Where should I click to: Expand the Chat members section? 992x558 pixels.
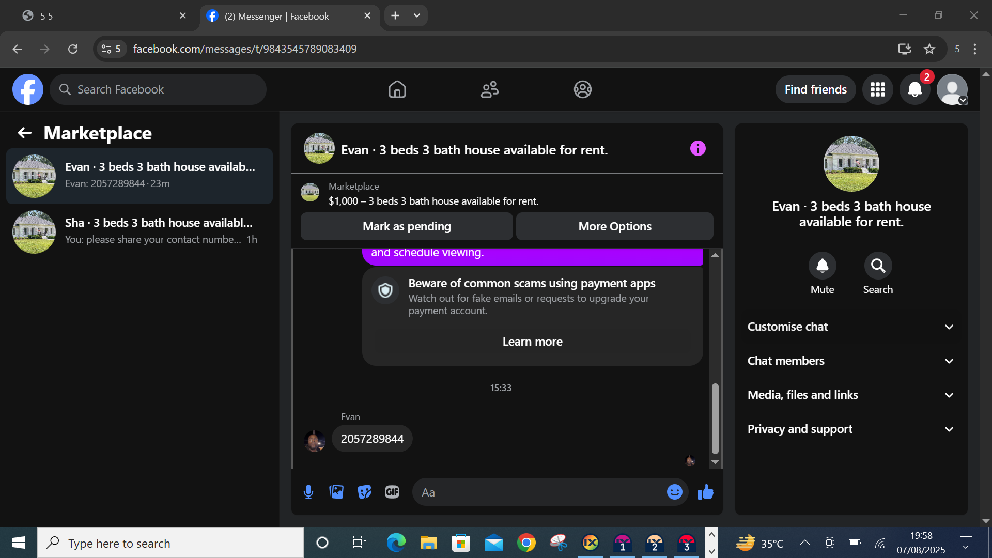point(850,361)
